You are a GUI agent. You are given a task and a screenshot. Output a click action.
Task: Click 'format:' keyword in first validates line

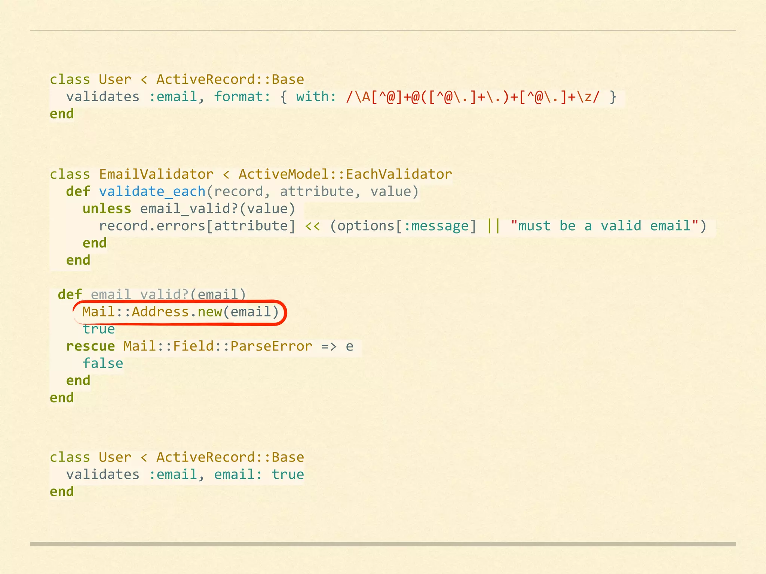(x=242, y=97)
